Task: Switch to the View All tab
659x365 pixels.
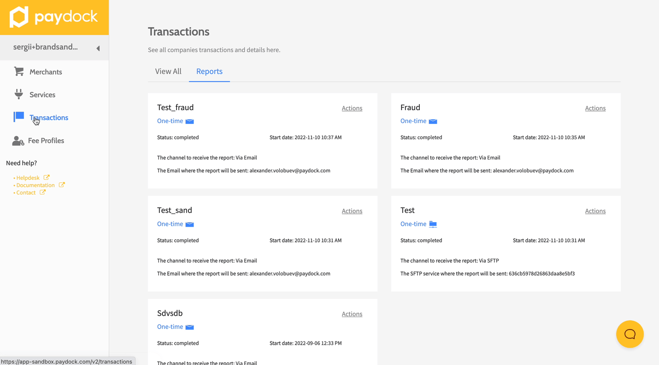Action: pyautogui.click(x=168, y=71)
